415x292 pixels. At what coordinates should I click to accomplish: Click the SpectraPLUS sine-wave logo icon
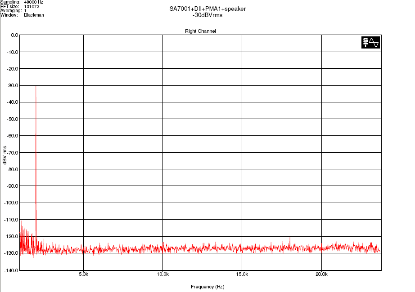pyautogui.click(x=370, y=43)
